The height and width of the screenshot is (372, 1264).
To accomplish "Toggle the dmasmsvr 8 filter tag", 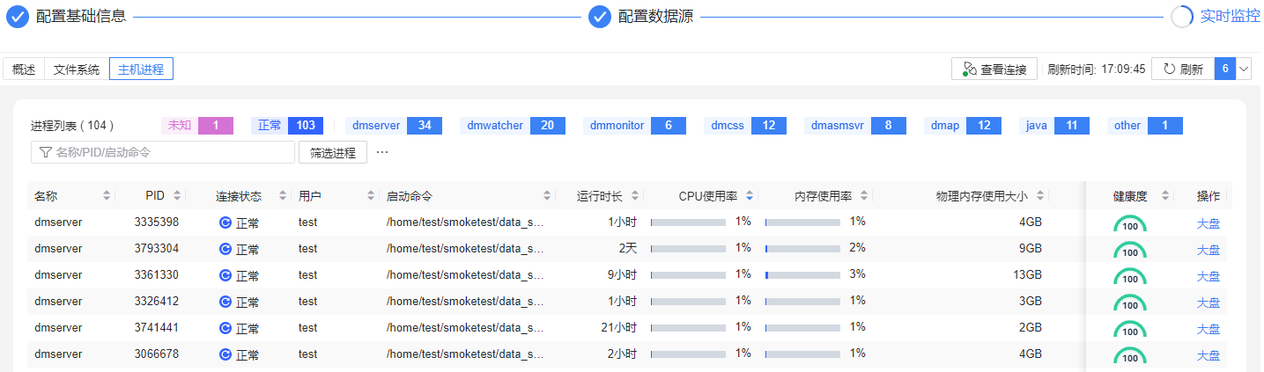I will click(x=855, y=126).
